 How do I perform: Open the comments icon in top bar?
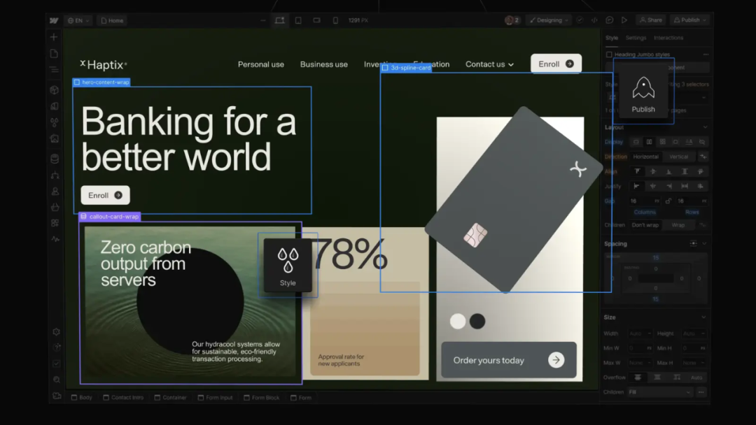tap(609, 20)
